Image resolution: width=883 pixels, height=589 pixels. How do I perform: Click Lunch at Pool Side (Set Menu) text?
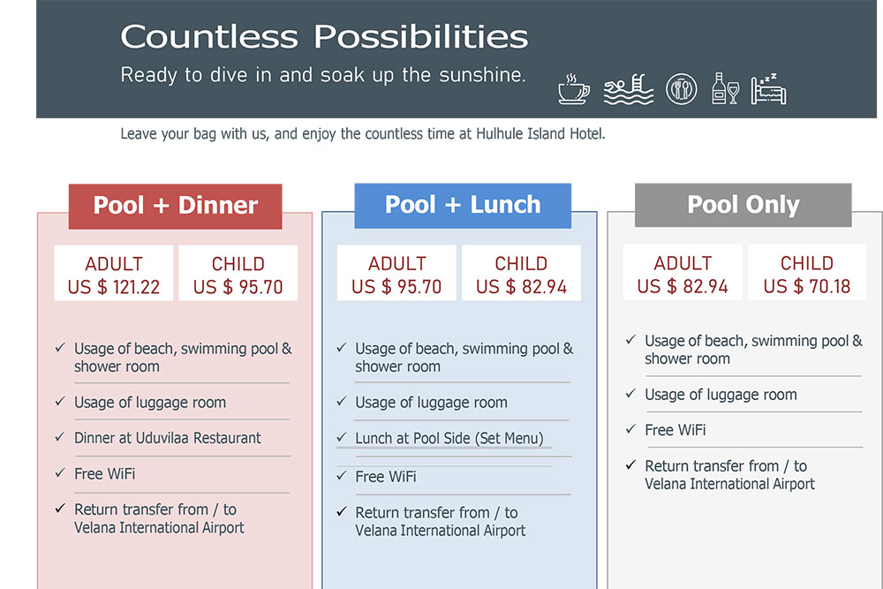[x=449, y=438]
